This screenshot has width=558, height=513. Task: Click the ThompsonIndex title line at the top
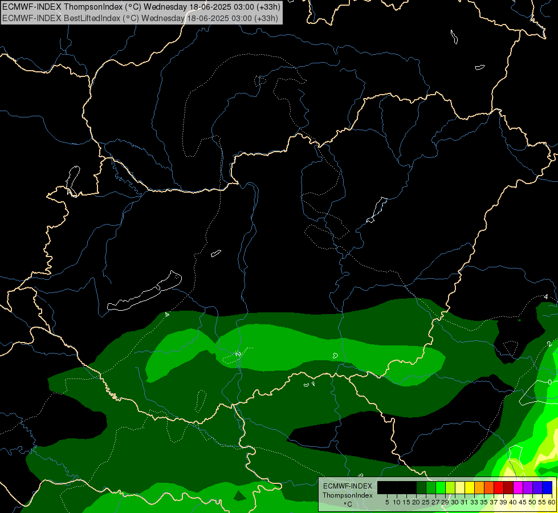coord(141,6)
